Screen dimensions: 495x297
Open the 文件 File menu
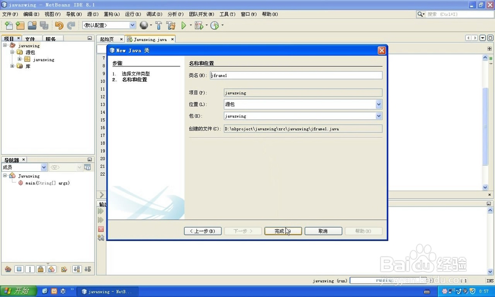click(x=10, y=14)
